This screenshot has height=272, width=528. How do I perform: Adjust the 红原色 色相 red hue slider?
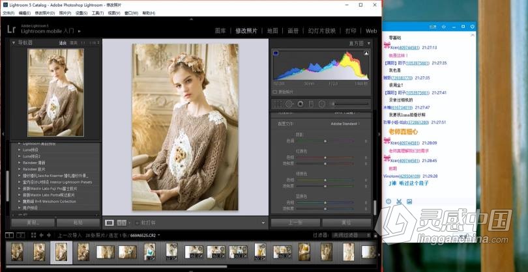tap(325, 157)
